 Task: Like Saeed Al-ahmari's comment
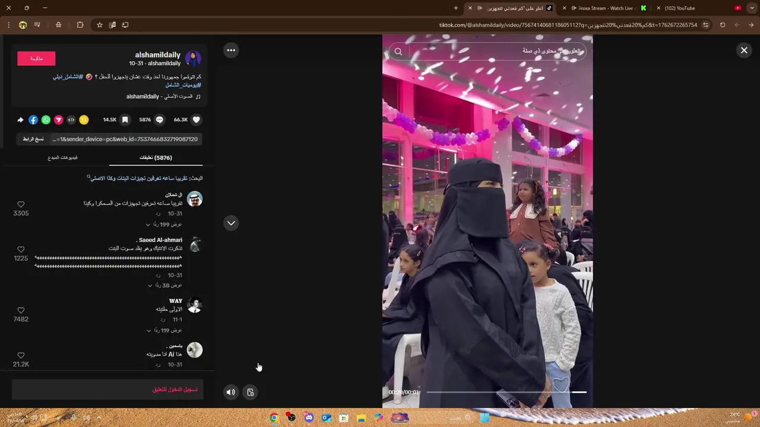[21, 250]
